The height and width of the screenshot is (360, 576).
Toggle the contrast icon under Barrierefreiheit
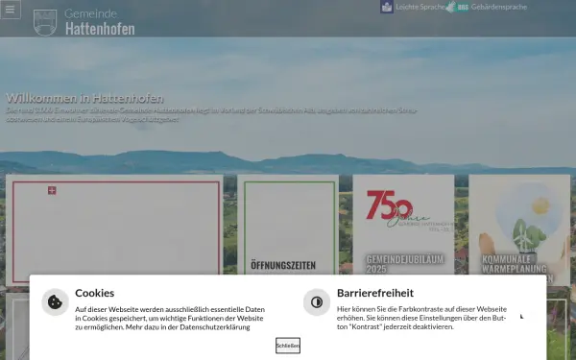pyautogui.click(x=317, y=302)
